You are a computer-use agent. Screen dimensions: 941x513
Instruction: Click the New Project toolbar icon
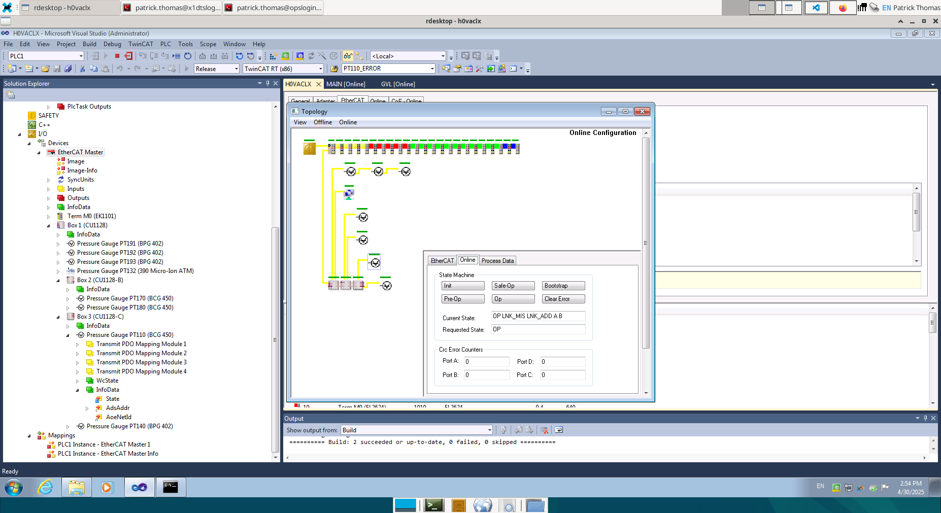tap(12, 69)
